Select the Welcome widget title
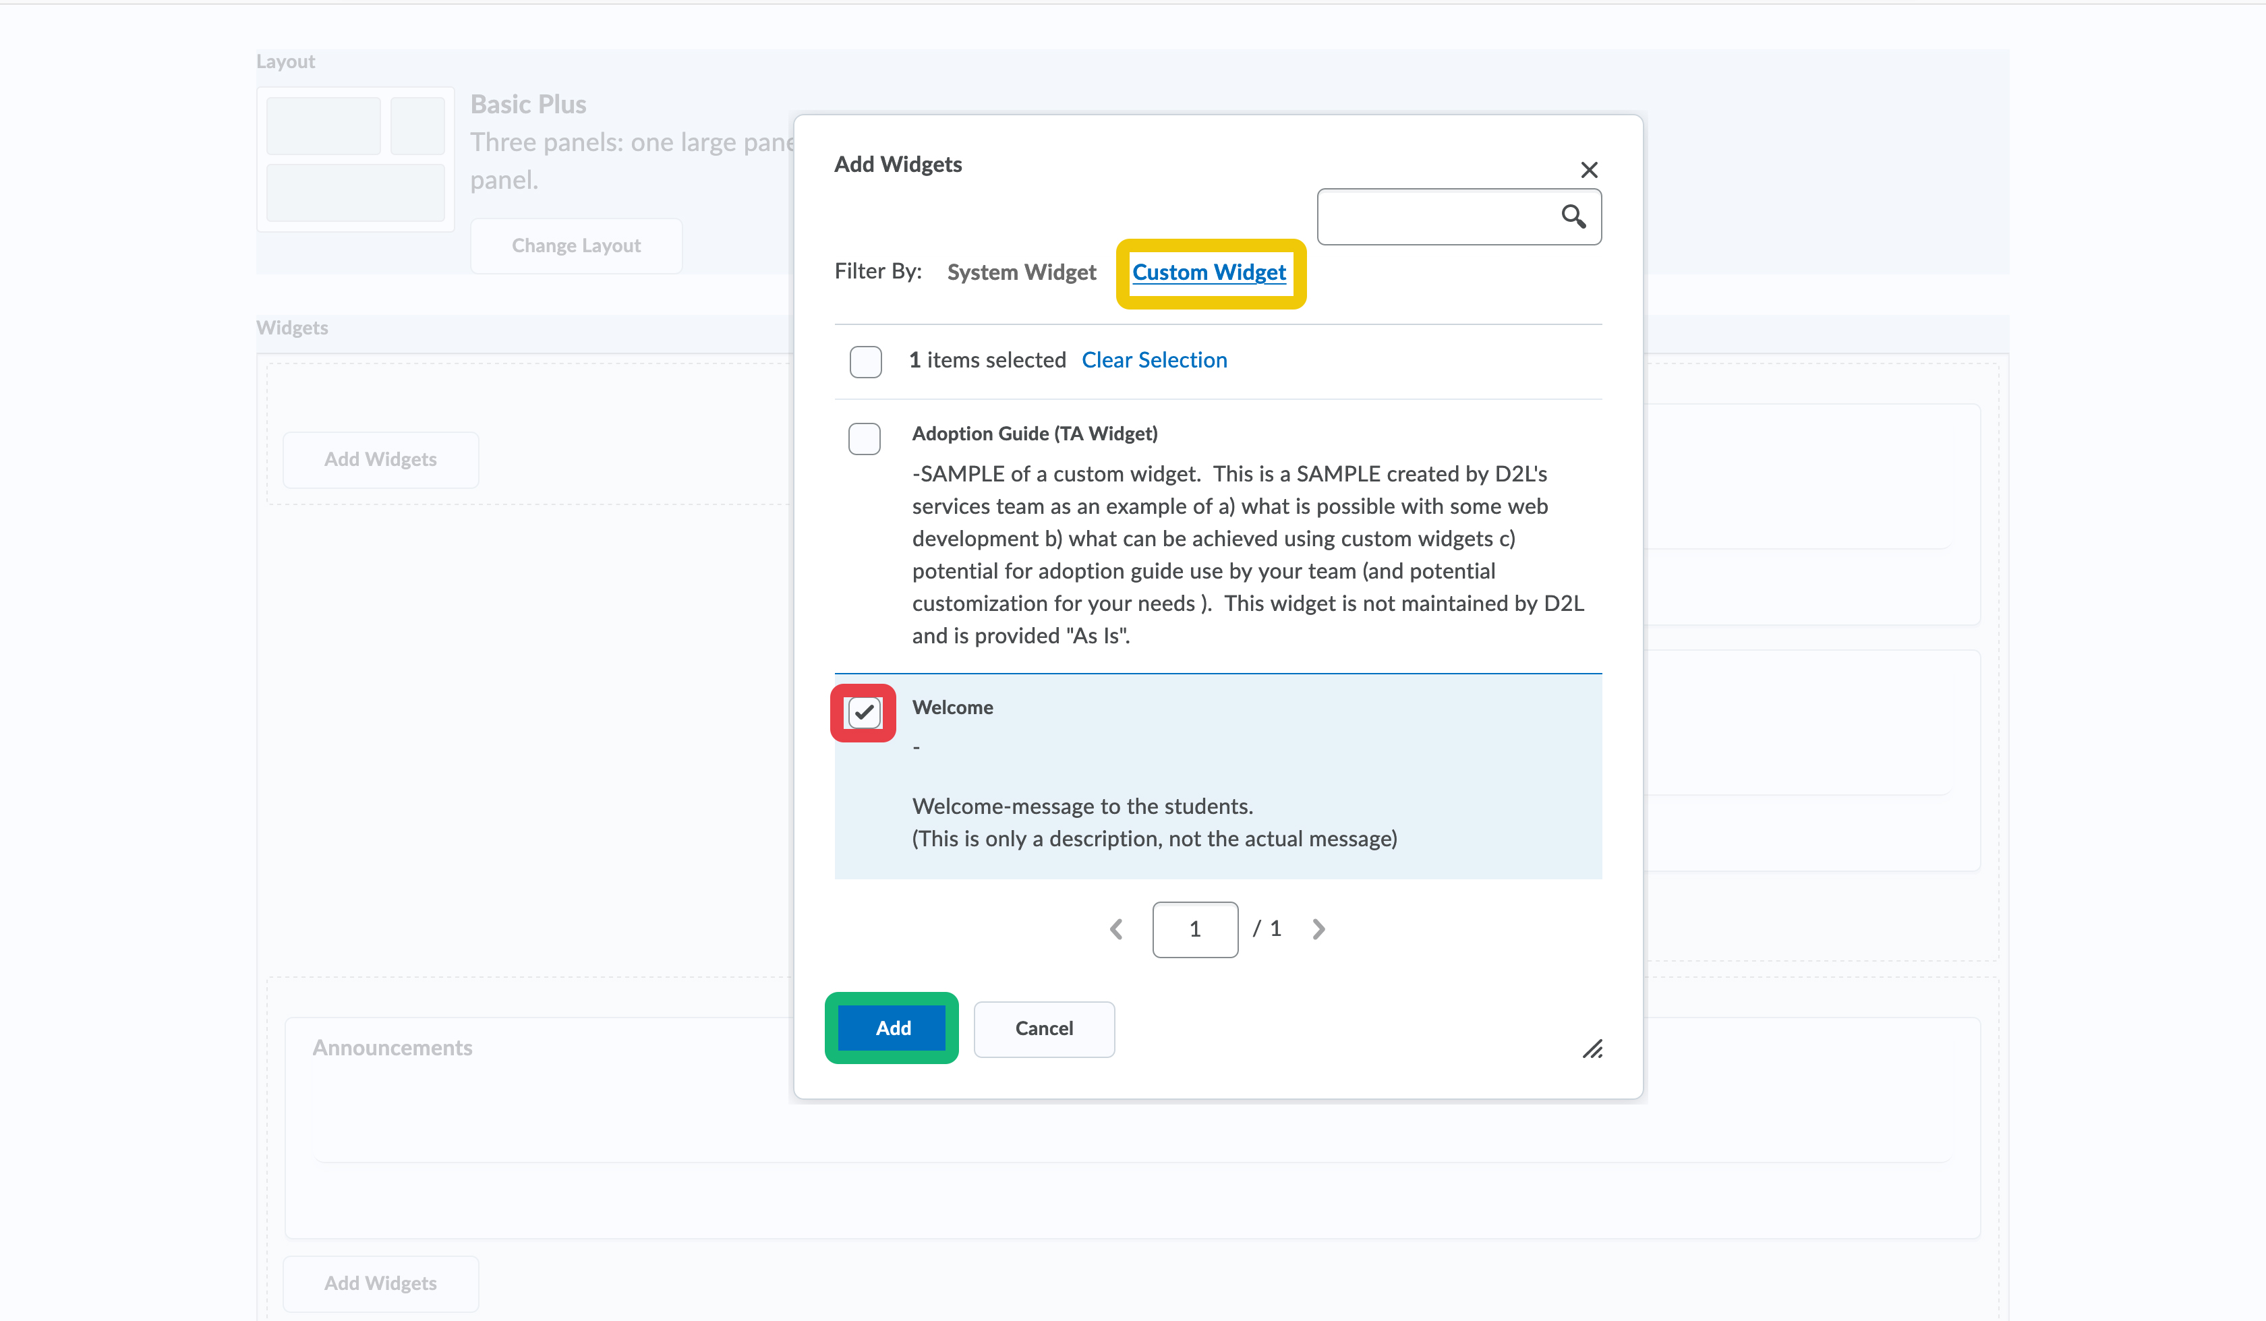Image resolution: width=2266 pixels, height=1321 pixels. 952,708
